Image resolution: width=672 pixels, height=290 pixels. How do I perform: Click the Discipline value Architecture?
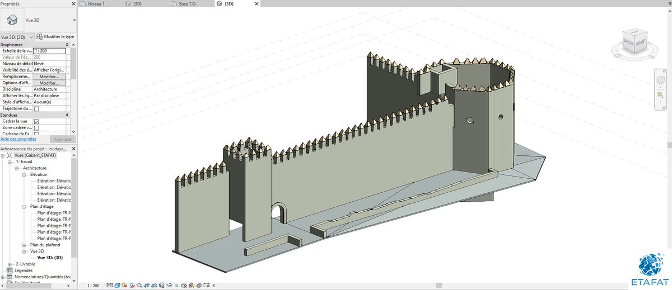[x=49, y=89]
